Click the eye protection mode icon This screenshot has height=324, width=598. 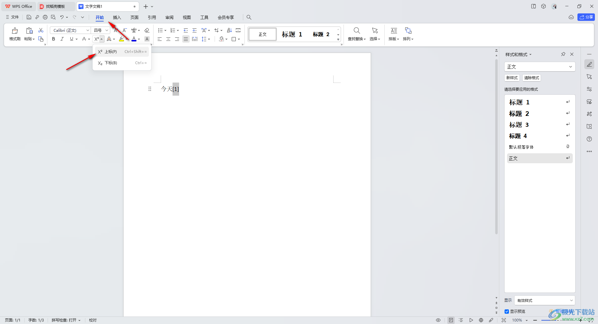click(x=438, y=320)
